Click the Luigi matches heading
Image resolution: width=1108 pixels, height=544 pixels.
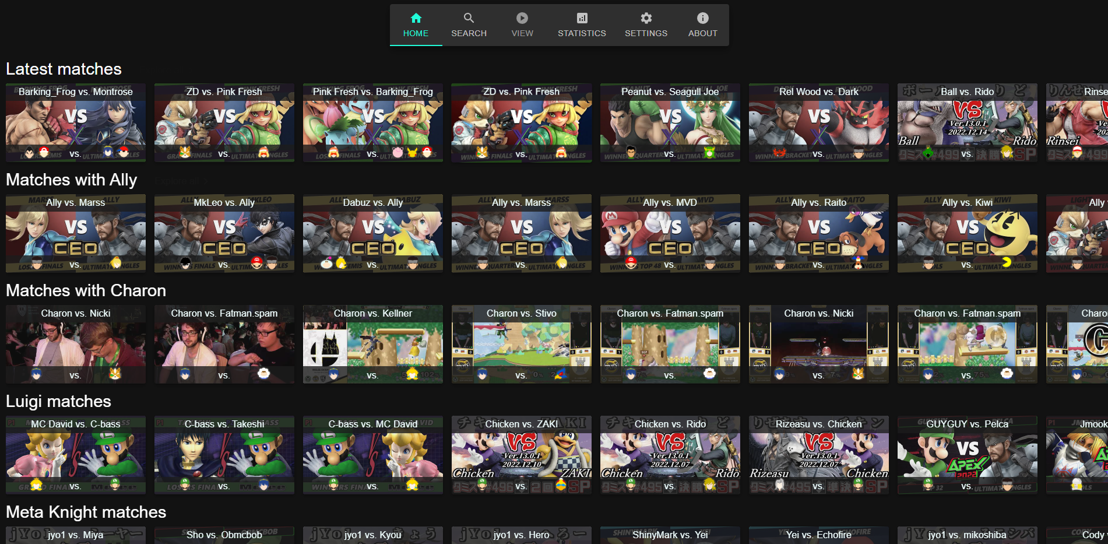click(x=58, y=402)
